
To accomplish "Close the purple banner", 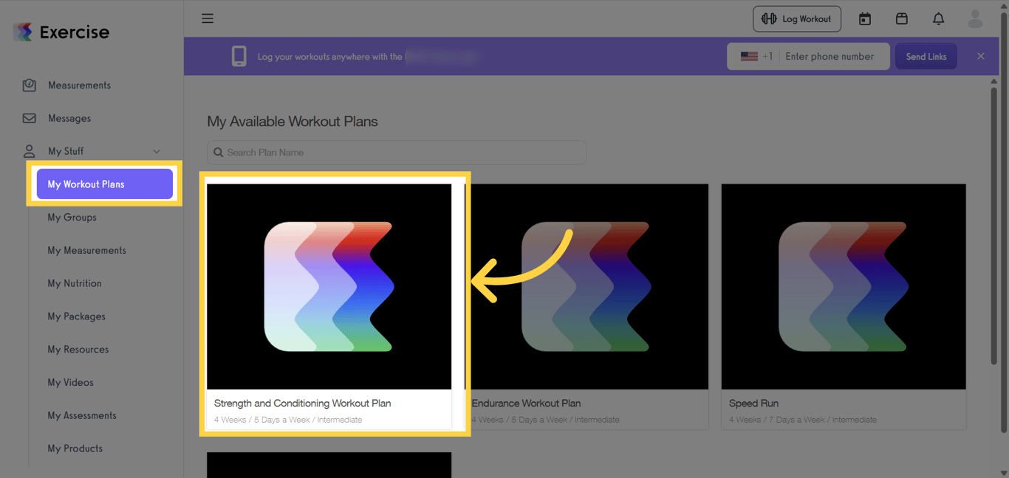I will (x=981, y=56).
